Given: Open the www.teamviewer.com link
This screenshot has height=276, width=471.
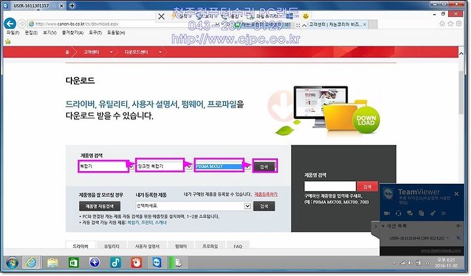Looking at the screenshot, I should click(440, 250).
